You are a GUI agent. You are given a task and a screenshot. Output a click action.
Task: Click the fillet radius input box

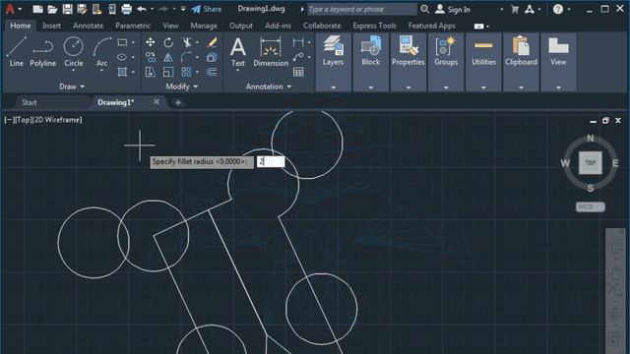pyautogui.click(x=271, y=161)
